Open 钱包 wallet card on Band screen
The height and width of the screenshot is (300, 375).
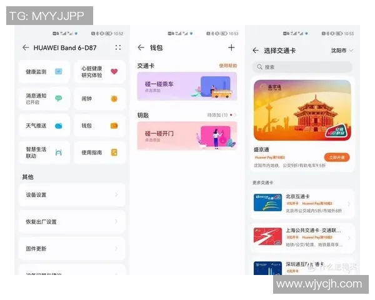[x=100, y=126]
